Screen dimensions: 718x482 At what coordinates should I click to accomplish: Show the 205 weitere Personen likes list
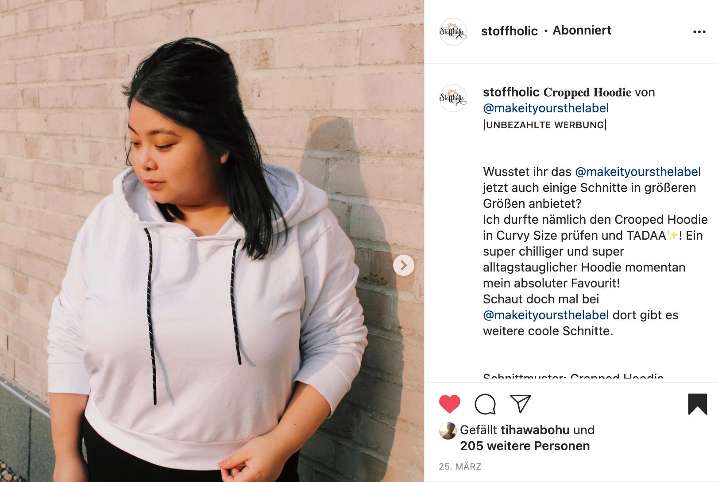[525, 446]
